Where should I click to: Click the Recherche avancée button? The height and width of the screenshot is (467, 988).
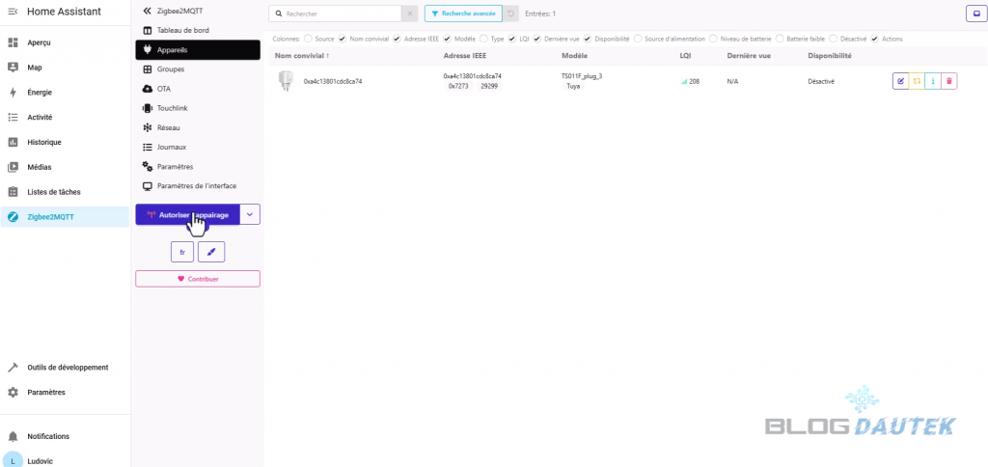462,14
